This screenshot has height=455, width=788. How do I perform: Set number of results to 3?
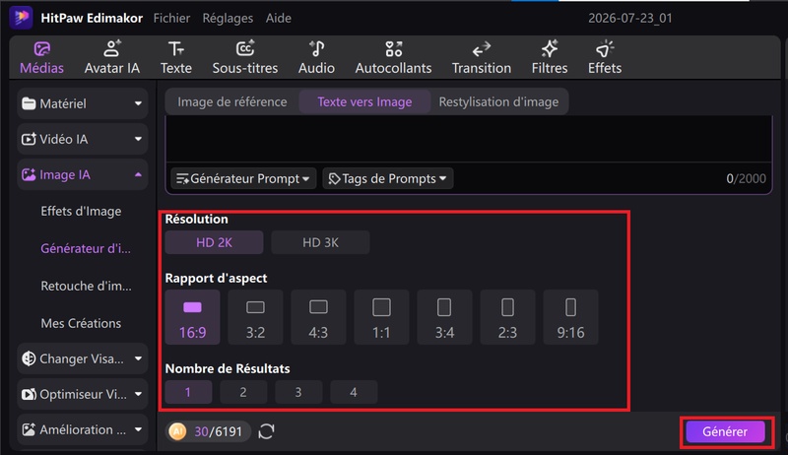[298, 392]
